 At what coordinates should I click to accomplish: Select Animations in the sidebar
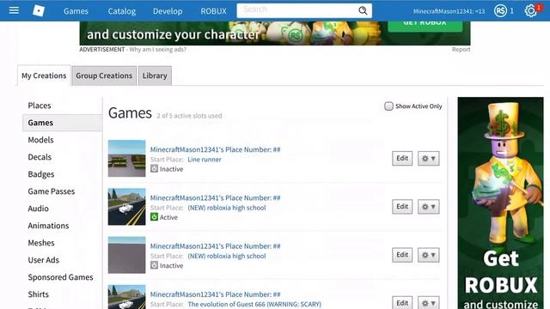(48, 226)
